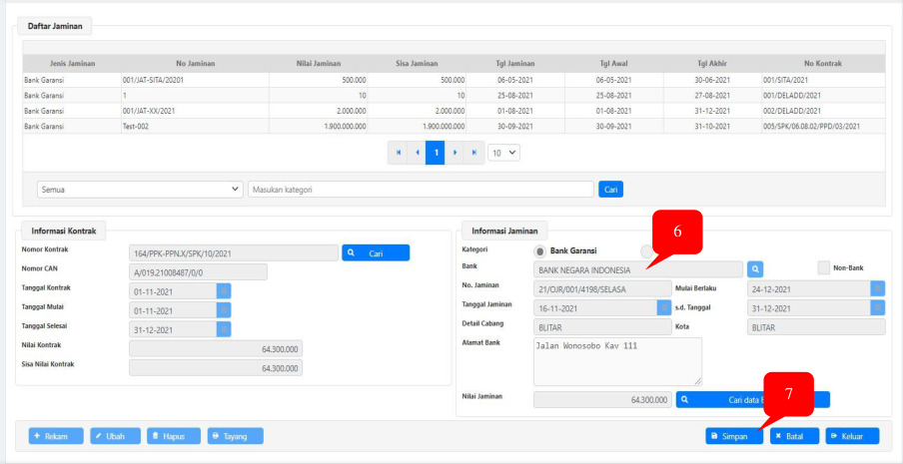The height and width of the screenshot is (464, 903).
Task: Open the s.d. Tanggal calendar picker
Action: (877, 307)
